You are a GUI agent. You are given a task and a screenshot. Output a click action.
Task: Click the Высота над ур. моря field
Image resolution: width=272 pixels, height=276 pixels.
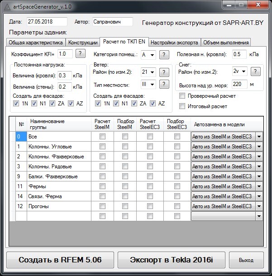pyautogui.click(x=239, y=84)
